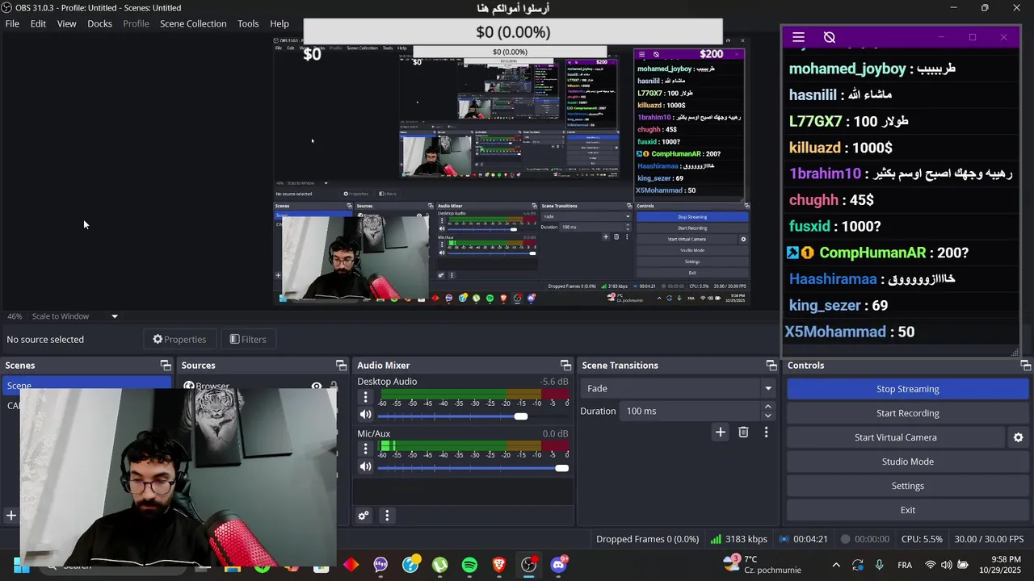Remove selected transition with trash icon
This screenshot has width=1034, height=581.
tap(743, 433)
